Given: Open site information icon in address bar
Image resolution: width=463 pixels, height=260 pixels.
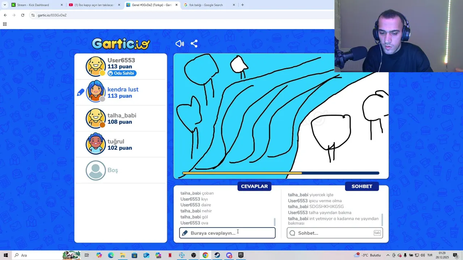Looking at the screenshot, I should coord(33,15).
